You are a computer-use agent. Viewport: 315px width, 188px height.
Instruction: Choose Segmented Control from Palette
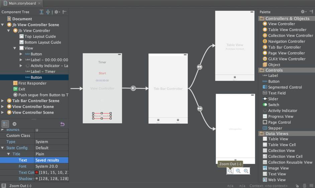tap(282, 87)
